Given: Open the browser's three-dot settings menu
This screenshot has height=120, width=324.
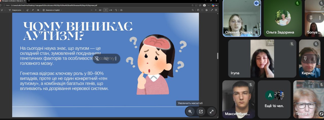Looking at the screenshot, I should pyautogui.click(x=209, y=5).
